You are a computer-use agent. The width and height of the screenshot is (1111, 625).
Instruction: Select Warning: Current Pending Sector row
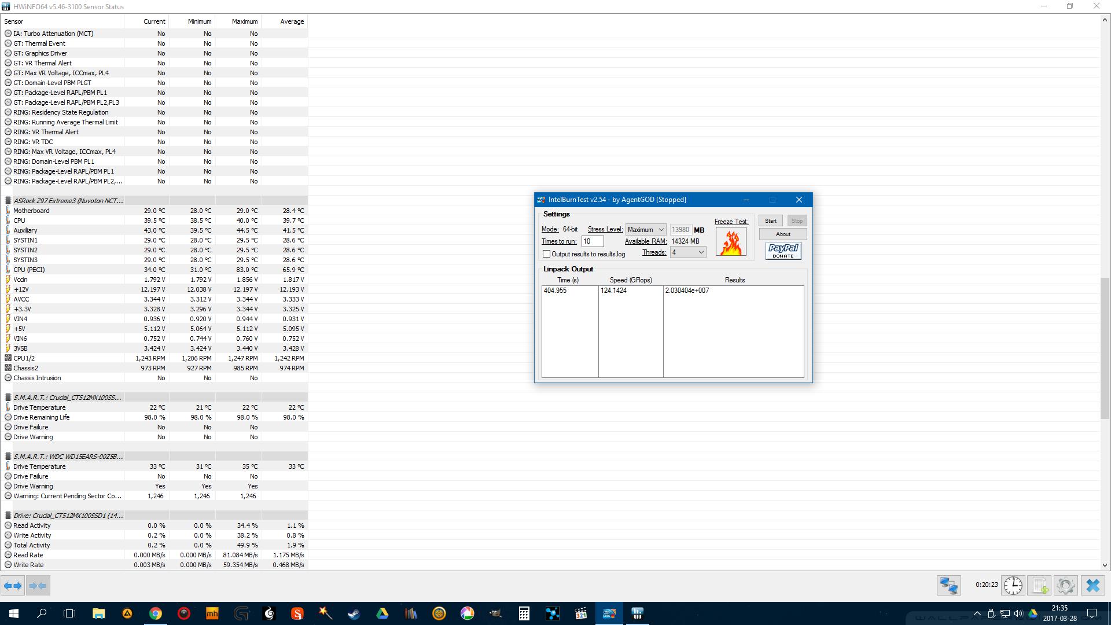(154, 496)
